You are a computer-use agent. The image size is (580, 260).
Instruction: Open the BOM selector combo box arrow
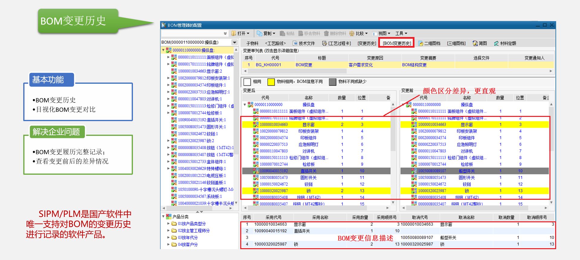[x=234, y=42]
